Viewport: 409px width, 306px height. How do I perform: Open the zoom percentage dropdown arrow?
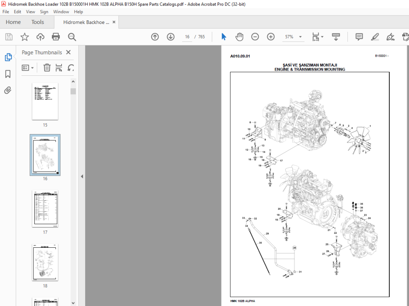tap(300, 37)
